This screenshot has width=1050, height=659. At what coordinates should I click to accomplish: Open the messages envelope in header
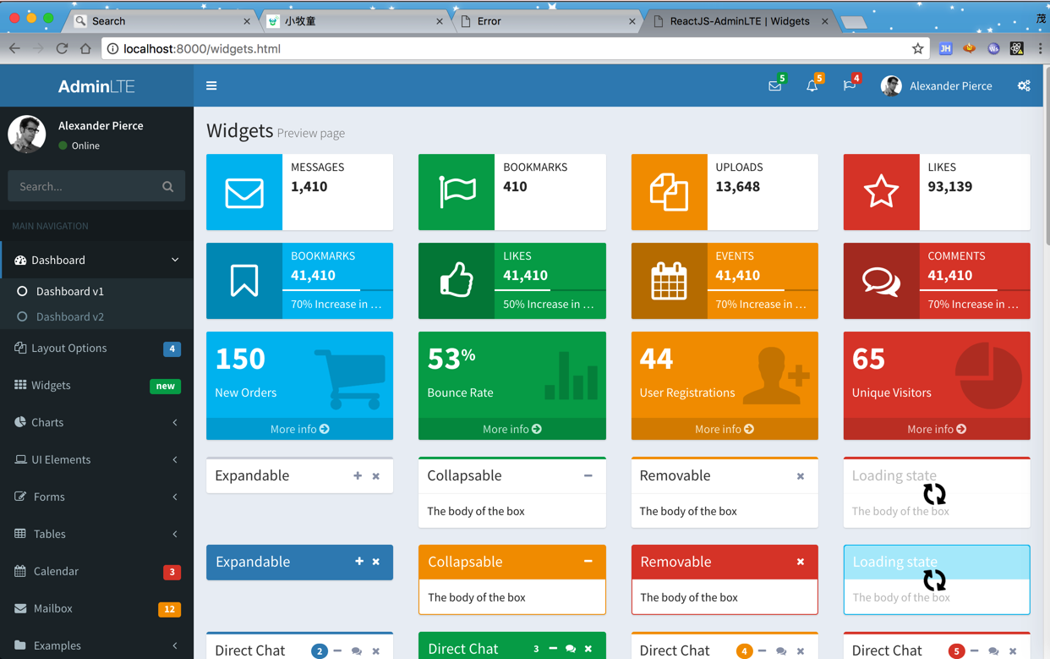click(774, 86)
